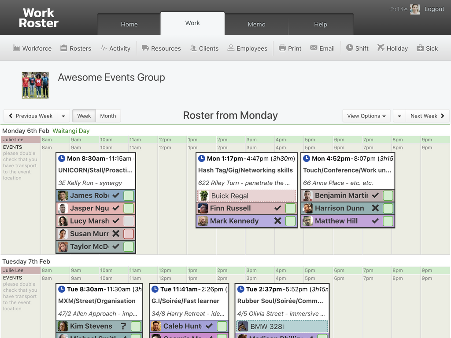Open the Holiday tool

point(392,48)
